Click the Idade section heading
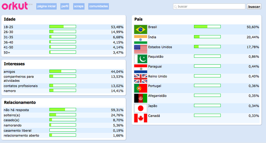Screen dimensions: 266x143 click(x=10, y=19)
